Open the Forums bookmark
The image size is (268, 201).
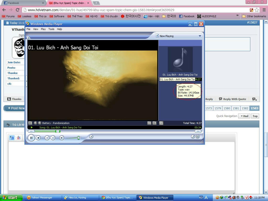tap(8, 16)
